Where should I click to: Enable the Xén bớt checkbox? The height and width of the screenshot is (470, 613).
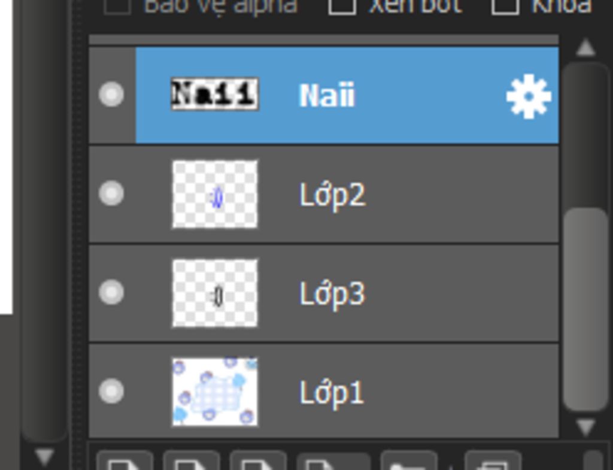pos(342,5)
